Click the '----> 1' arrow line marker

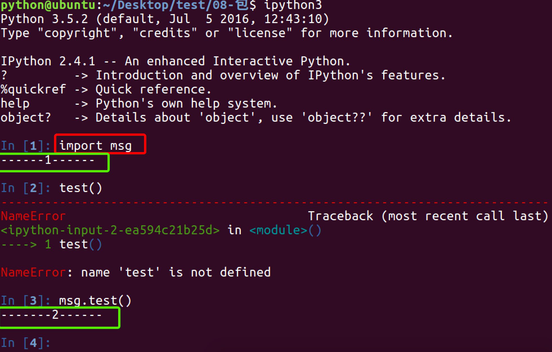pos(26,244)
